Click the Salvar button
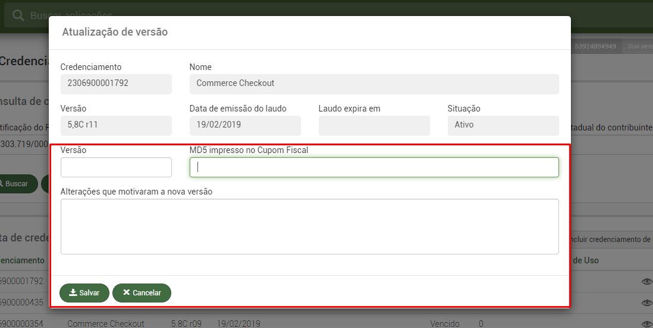The height and width of the screenshot is (328, 653). point(84,293)
